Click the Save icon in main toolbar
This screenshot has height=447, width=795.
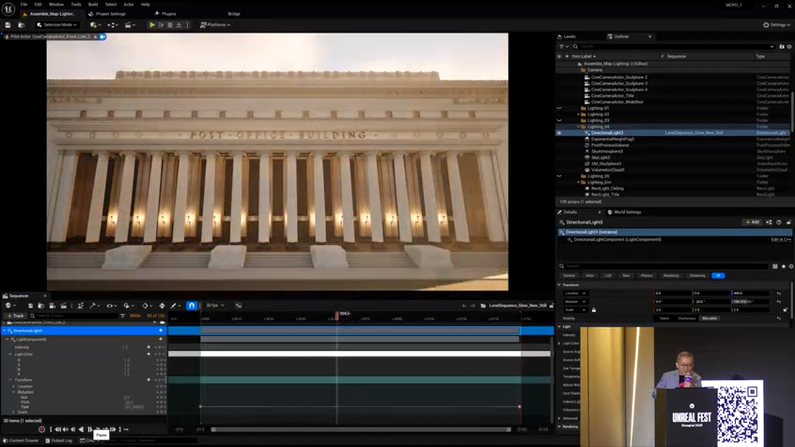(8, 25)
